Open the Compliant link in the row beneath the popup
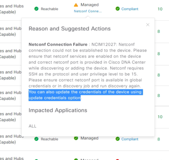 pos(130,139)
